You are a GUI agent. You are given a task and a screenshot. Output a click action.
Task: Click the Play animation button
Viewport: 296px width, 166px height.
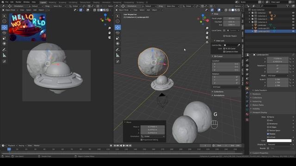click(124, 146)
